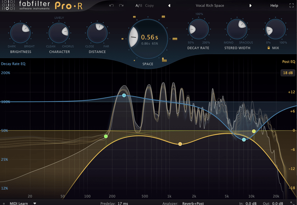Screen dimensions: 297x205
Task: Click the 0.86 s 65% readout
Action: coord(150,43)
